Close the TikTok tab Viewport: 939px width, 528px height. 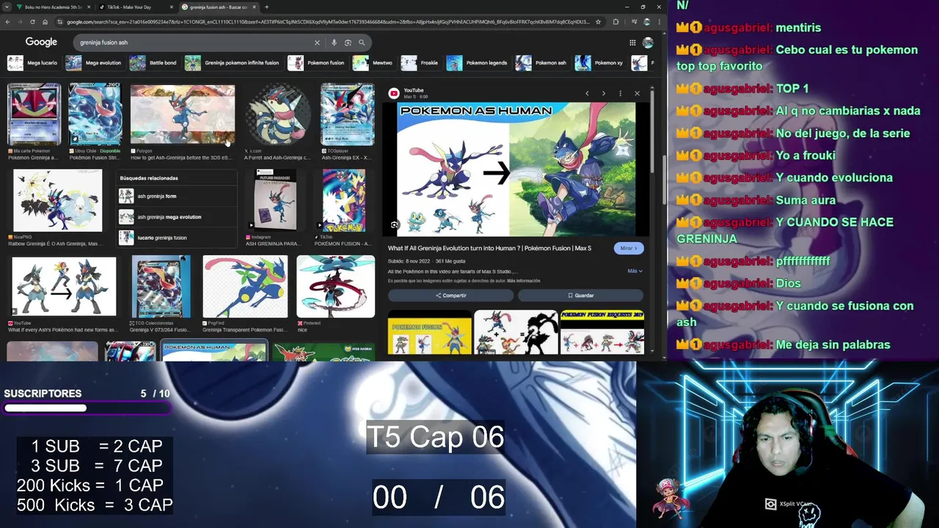pyautogui.click(x=172, y=7)
